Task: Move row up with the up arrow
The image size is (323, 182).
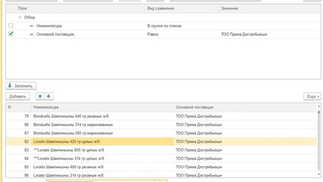Action: tap(40, 97)
